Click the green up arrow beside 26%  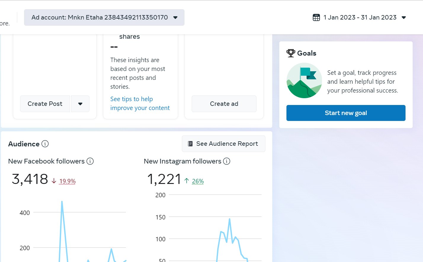click(x=187, y=181)
